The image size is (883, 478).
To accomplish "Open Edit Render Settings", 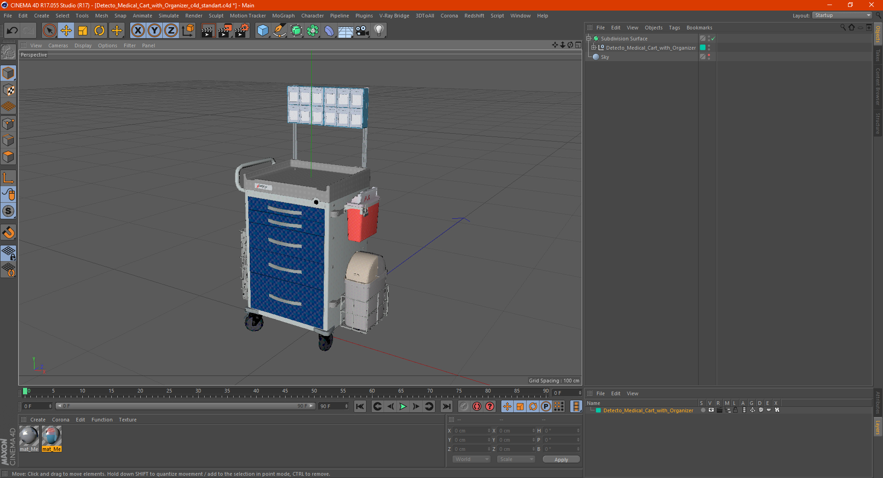I will [242, 31].
